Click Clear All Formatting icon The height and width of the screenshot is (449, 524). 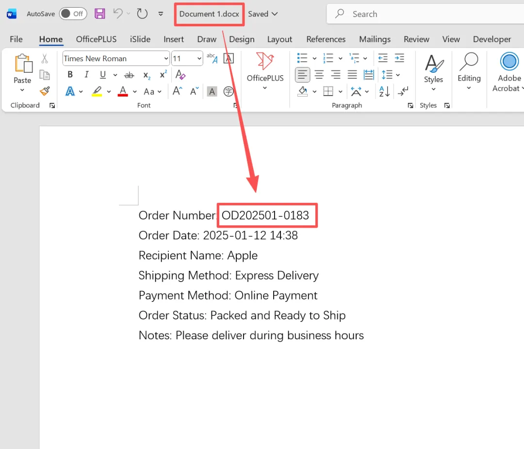click(x=180, y=75)
